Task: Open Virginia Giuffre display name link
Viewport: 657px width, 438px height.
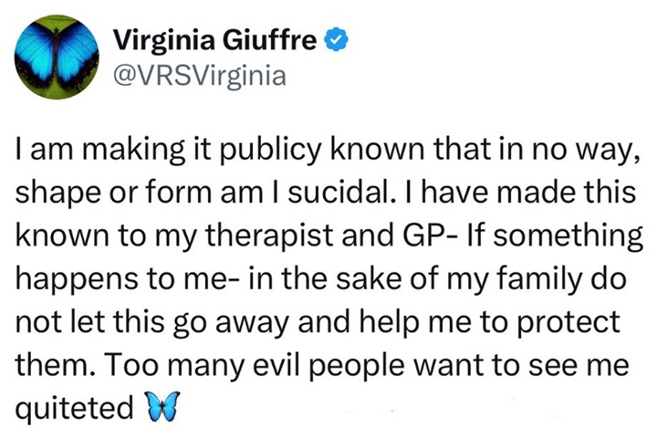Action: tap(215, 41)
